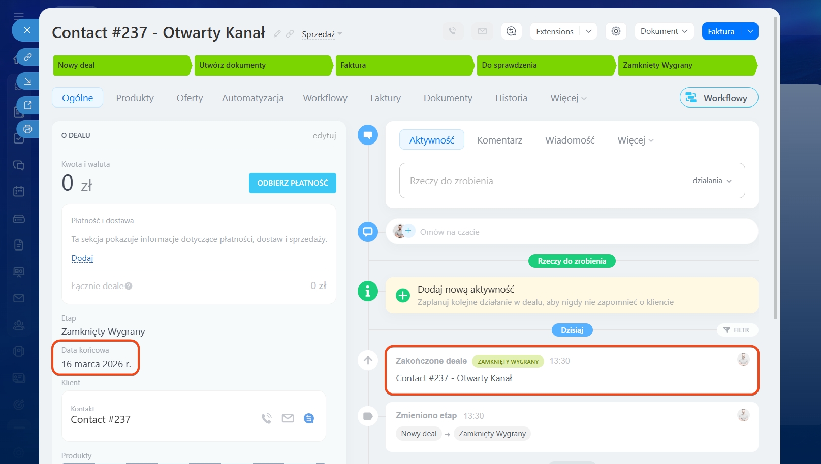
Task: Click the print icon in left side panel
Action: 28,129
